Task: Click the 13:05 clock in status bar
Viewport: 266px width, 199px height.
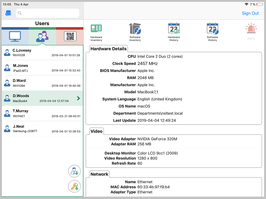Action: [7, 5]
